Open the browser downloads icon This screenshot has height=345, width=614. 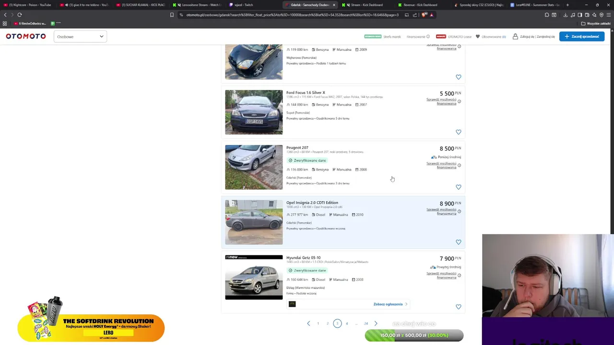point(566,15)
